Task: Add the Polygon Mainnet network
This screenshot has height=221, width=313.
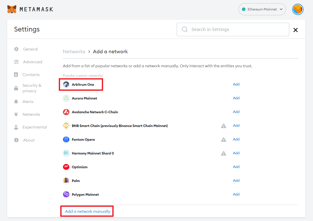Action: pyautogui.click(x=236, y=194)
